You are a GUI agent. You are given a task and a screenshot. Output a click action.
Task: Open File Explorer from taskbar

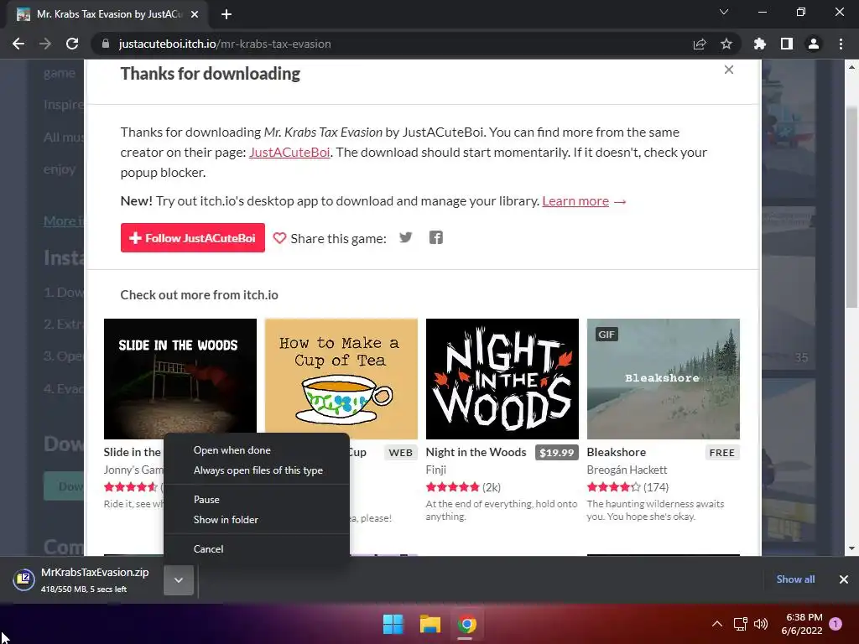pyautogui.click(x=430, y=624)
